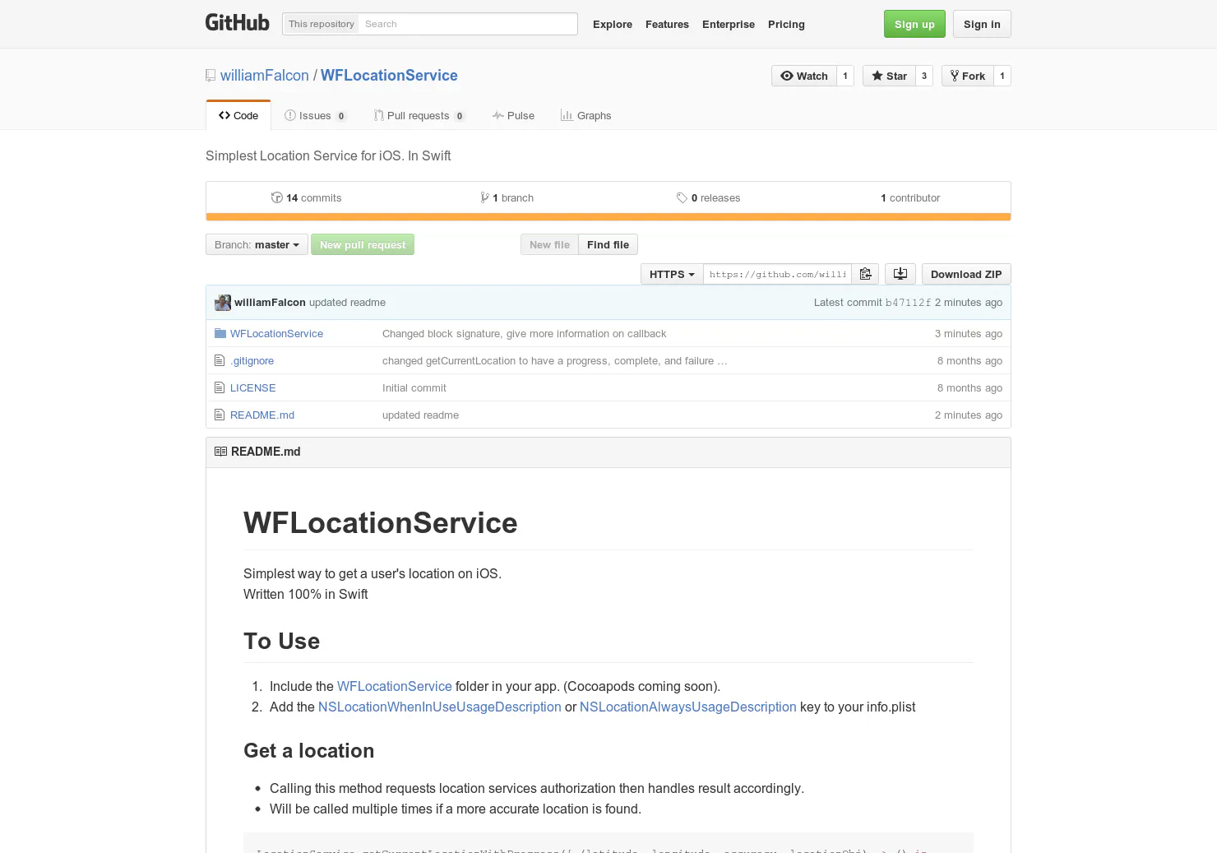Click the .gitignore file icon

220,360
